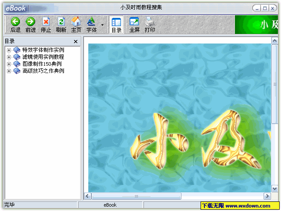
Task: Click the Font (字体) icon
Action: (91, 21)
